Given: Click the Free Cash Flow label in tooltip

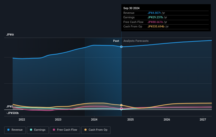Looking at the screenshot, I should tap(133, 22).
